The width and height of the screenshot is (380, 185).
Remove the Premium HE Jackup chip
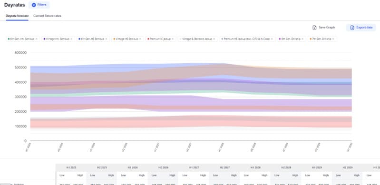pyautogui.click(x=272, y=39)
